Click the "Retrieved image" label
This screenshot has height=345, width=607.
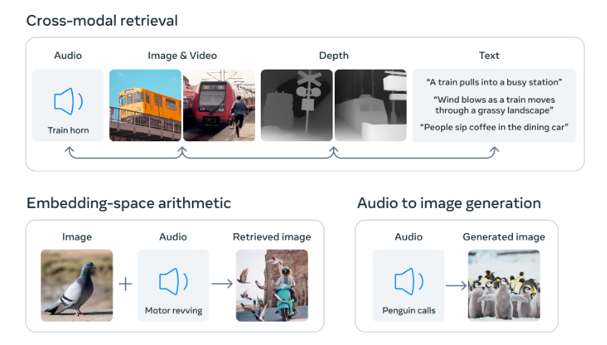272,237
